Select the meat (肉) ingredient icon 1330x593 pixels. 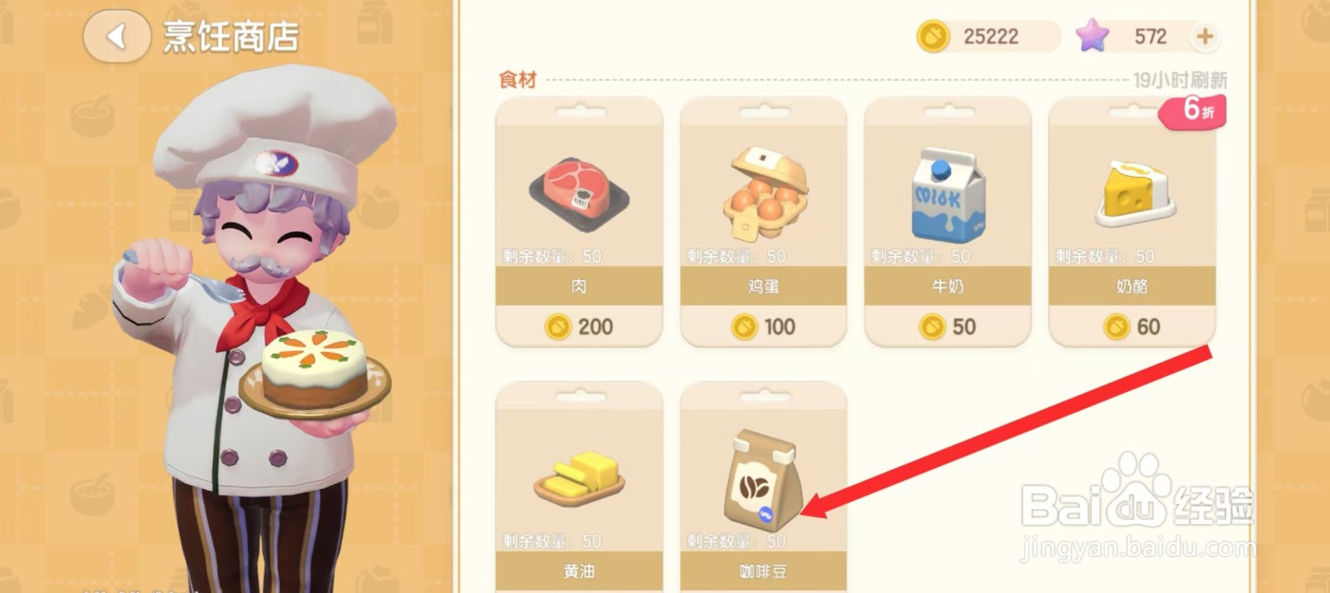[x=579, y=195]
